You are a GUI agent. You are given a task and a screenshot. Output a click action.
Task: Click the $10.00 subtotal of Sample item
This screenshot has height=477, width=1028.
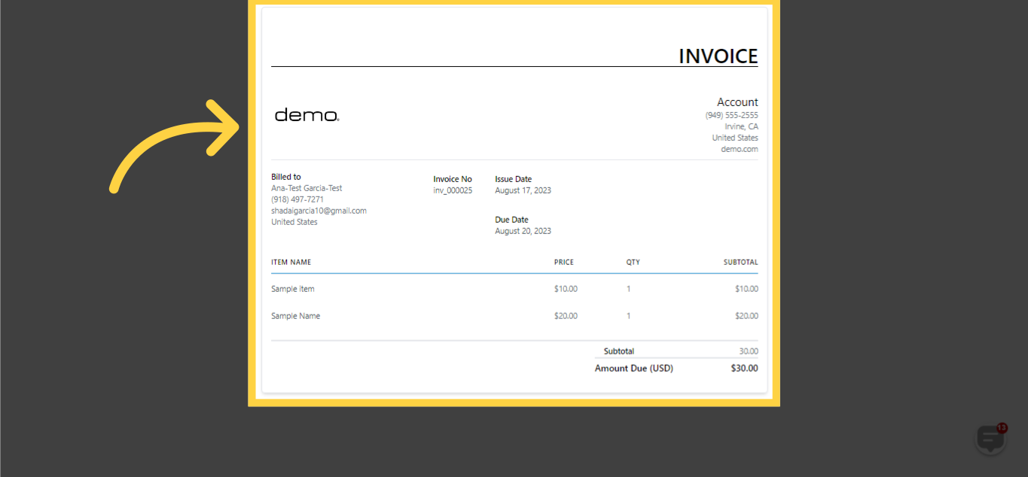746,289
